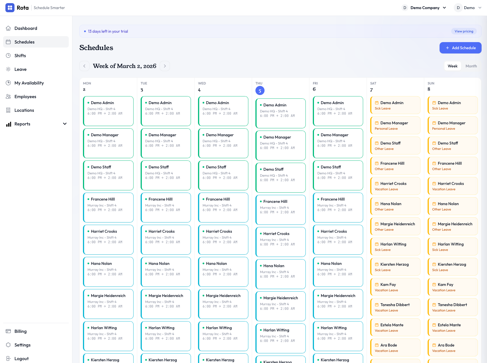This screenshot has width=487, height=363.
Task: Open the Dashboard from the sidebar
Action: pyautogui.click(x=26, y=28)
